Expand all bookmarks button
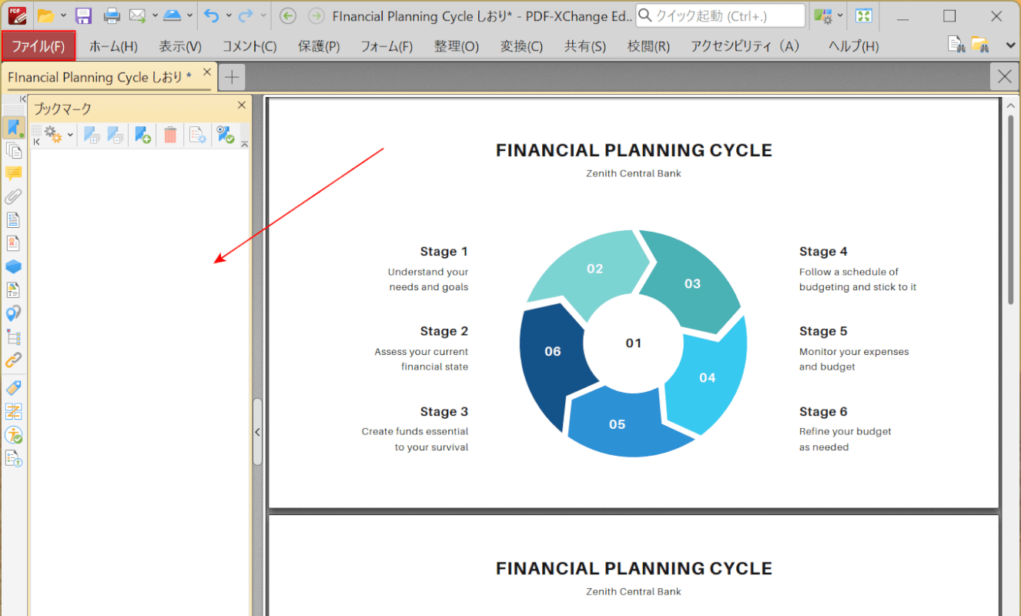 92,136
